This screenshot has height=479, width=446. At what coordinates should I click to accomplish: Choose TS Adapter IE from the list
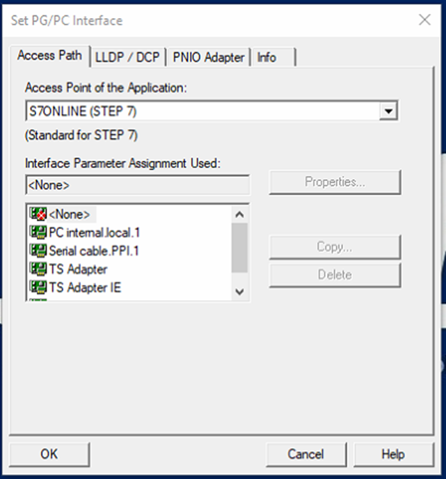pos(85,286)
